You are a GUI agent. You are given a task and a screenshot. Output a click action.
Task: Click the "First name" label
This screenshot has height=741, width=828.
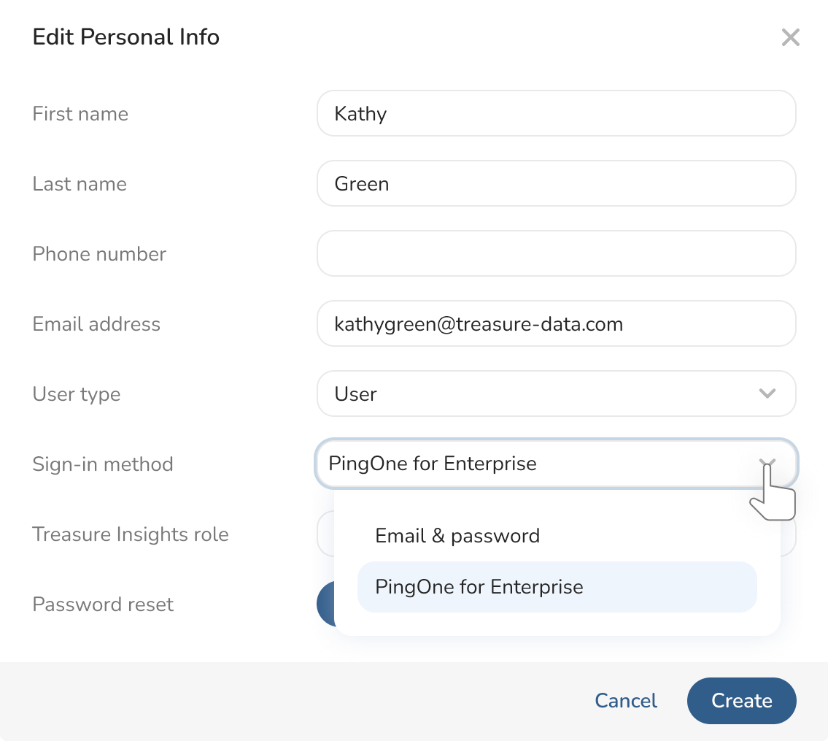pos(80,114)
